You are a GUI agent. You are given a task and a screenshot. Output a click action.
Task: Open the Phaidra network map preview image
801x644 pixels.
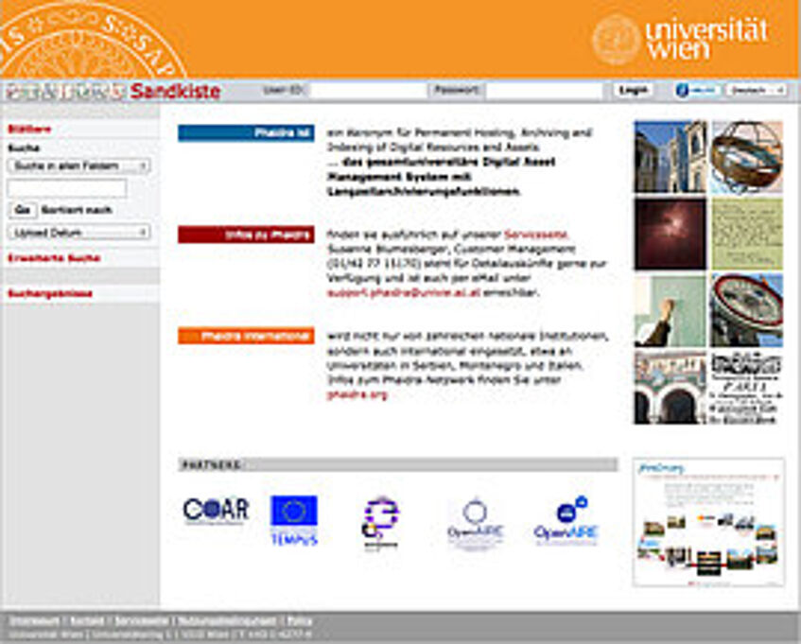click(708, 522)
